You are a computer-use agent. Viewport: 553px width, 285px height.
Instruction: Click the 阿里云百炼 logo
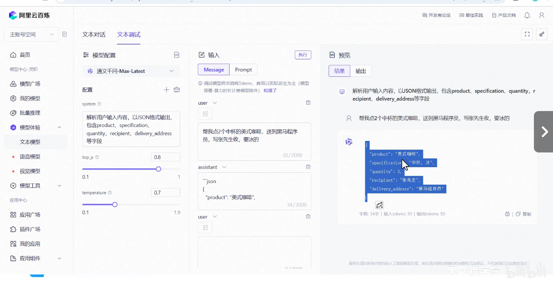29,15
